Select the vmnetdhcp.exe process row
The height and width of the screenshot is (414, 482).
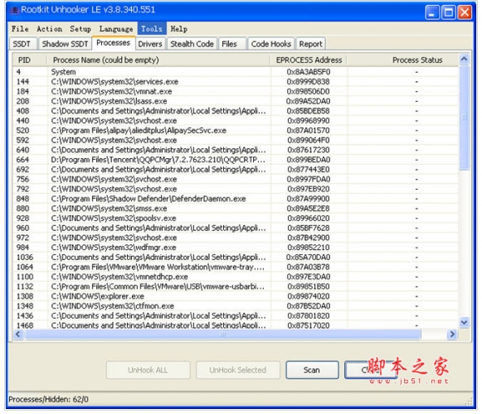pyautogui.click(x=236, y=277)
